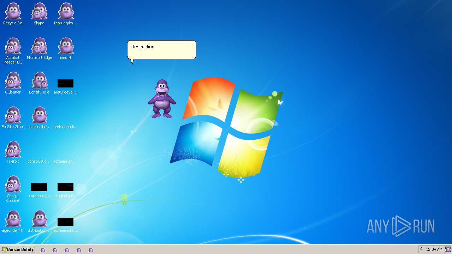Image resolution: width=452 pixels, height=254 pixels.
Task: Open Acrobat Reader DC shortcut
Action: pyautogui.click(x=13, y=51)
